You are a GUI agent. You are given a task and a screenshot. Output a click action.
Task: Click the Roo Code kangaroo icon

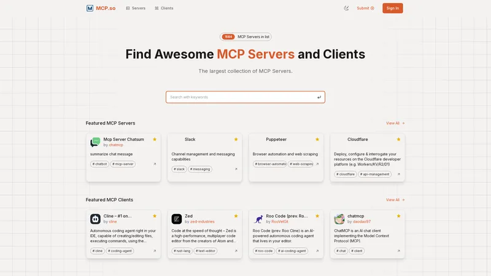point(258,219)
